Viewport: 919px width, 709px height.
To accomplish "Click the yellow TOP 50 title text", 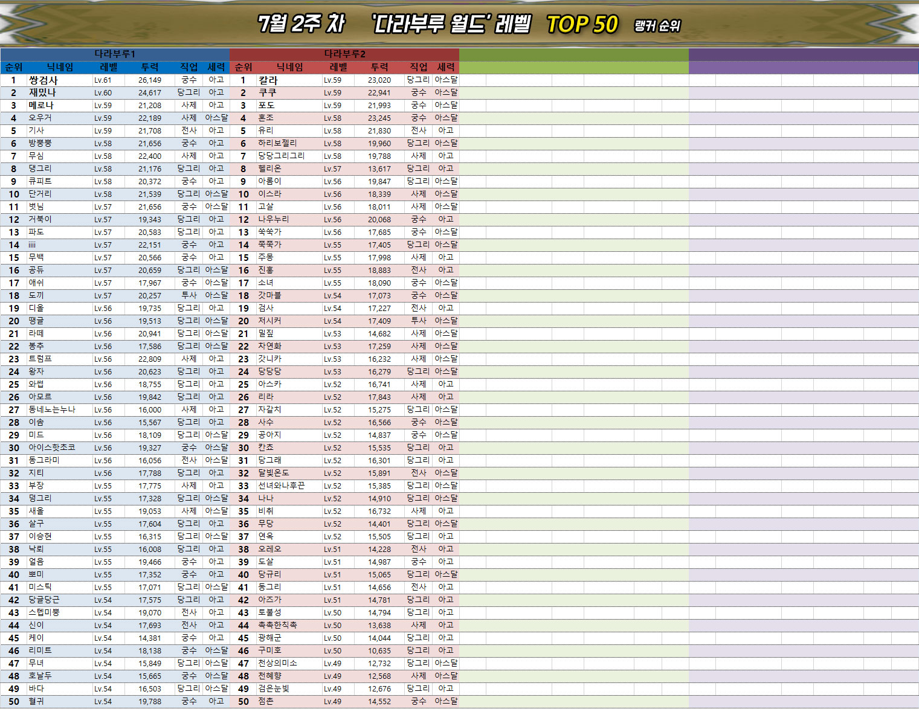I will (582, 24).
